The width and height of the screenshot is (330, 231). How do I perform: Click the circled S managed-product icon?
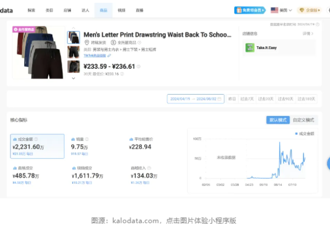[113, 43]
